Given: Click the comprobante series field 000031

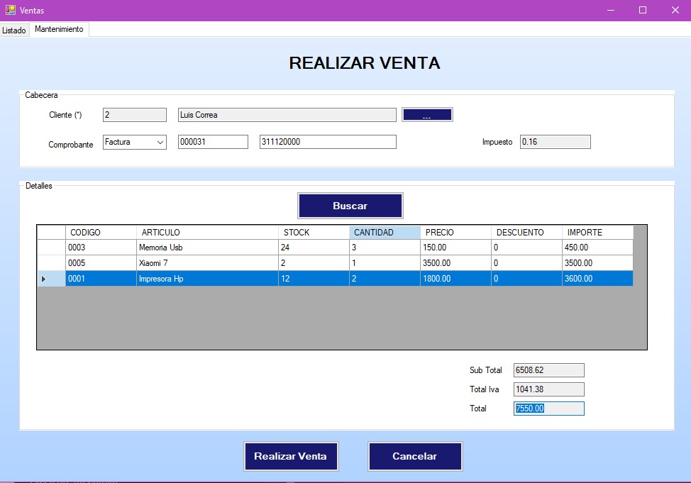Looking at the screenshot, I should (212, 142).
